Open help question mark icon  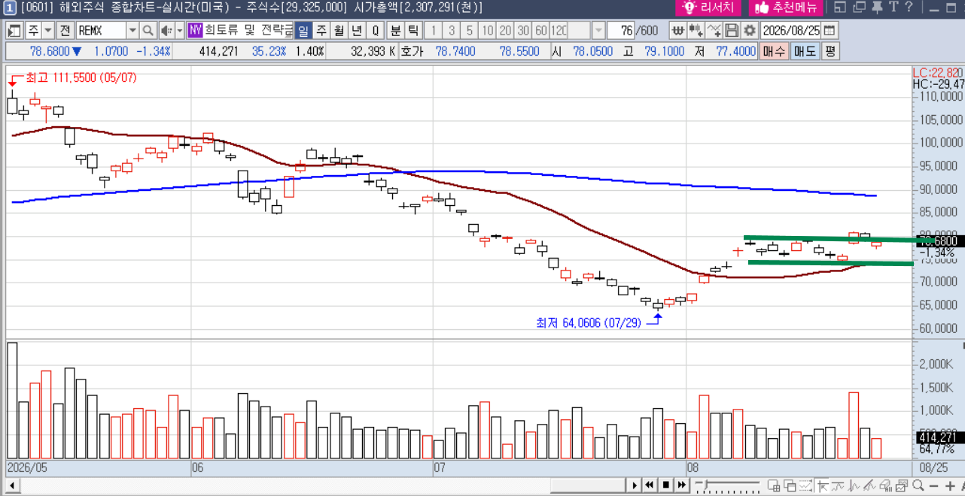tap(909, 8)
